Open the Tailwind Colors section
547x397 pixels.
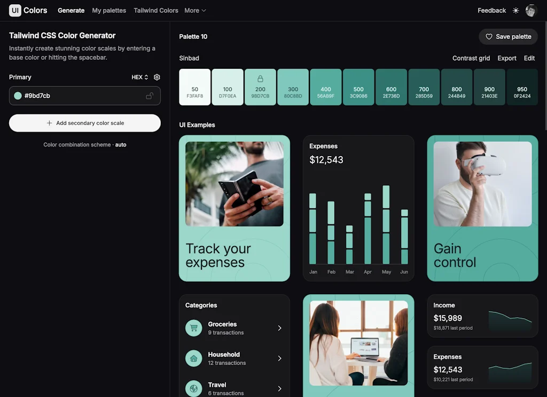tap(155, 10)
